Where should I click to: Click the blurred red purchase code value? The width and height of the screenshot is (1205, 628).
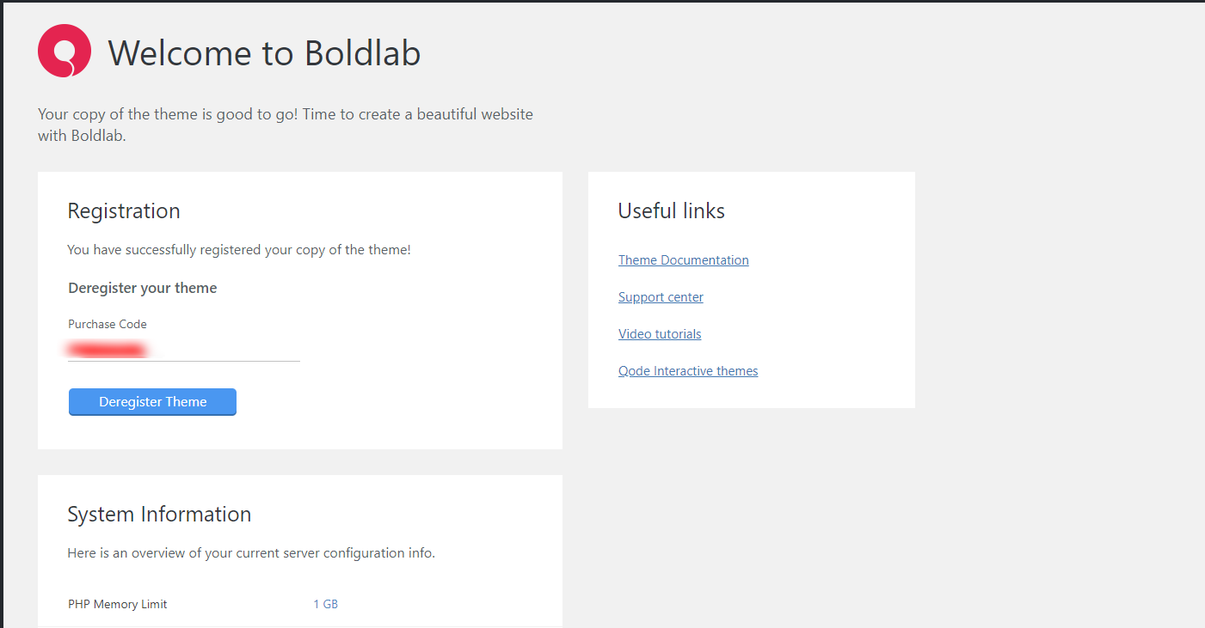tap(108, 350)
